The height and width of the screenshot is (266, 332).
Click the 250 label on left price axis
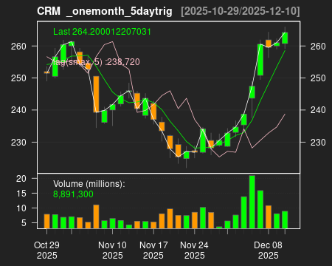(18, 78)
